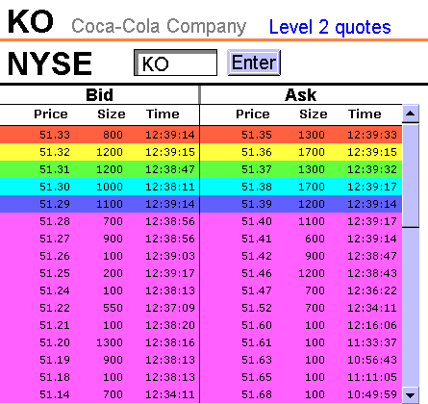Click the quote table scrollbar thumb

coord(411,176)
